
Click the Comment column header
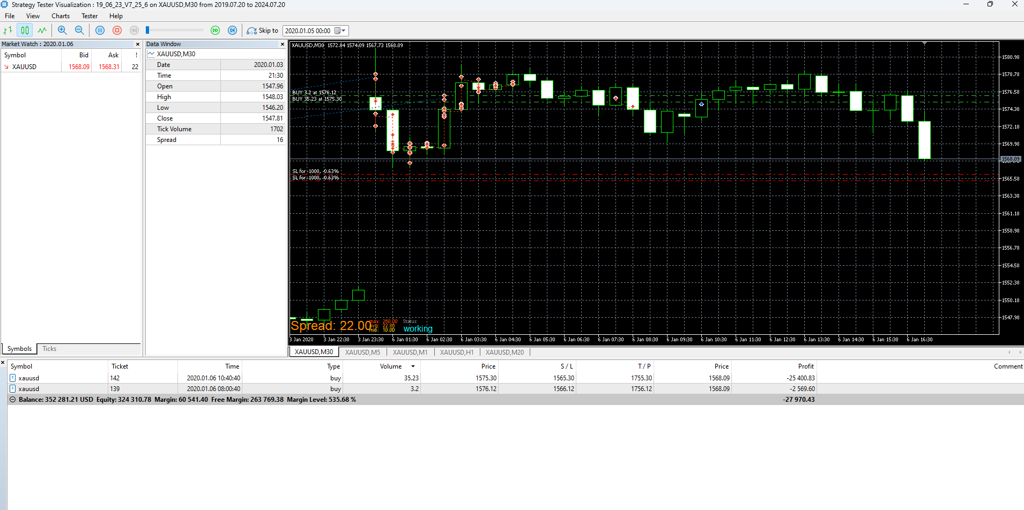coord(1008,366)
